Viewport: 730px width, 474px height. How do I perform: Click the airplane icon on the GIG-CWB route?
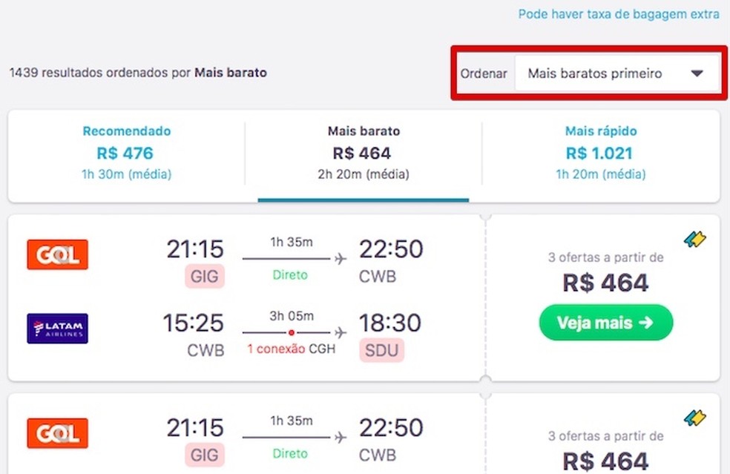click(340, 258)
